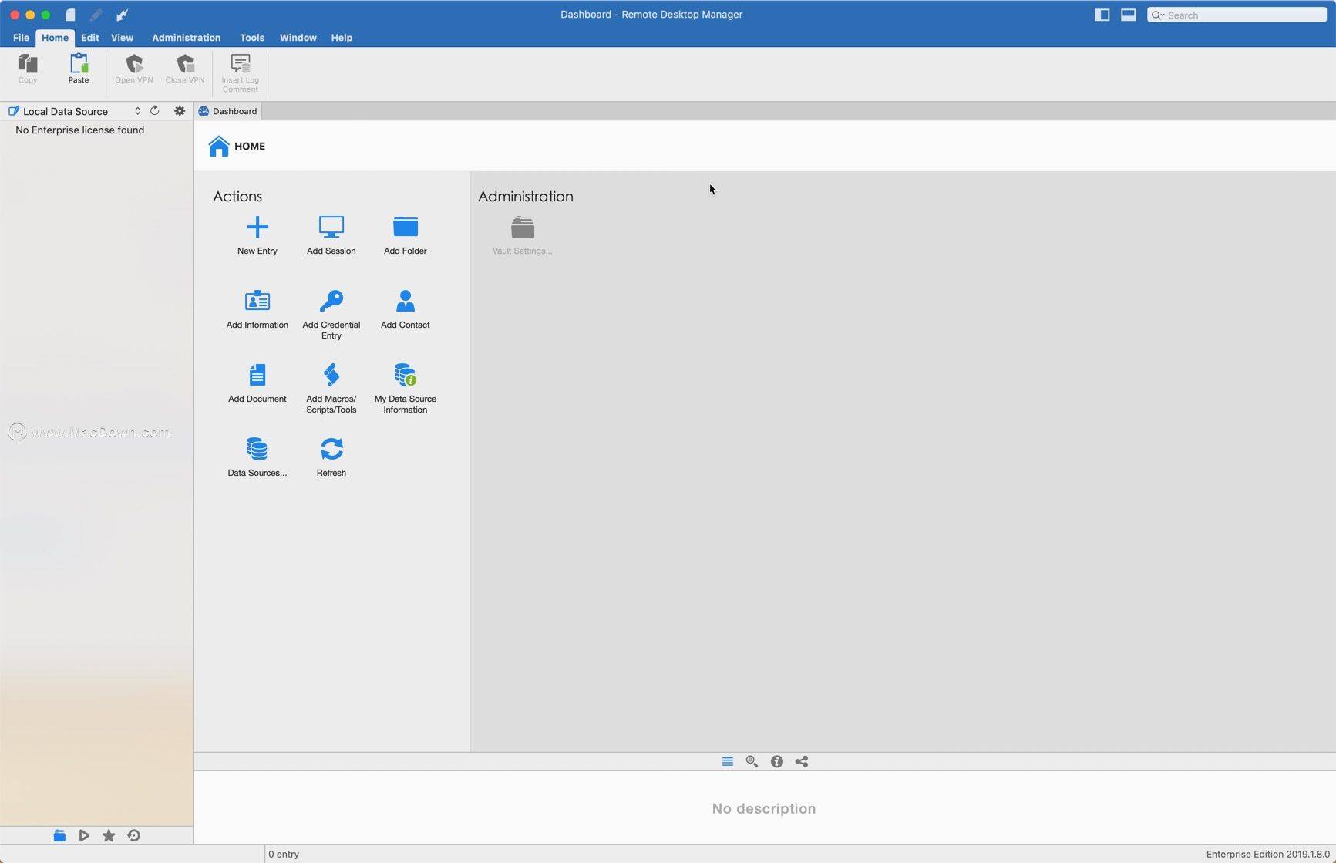Click the Copy toolbar button
Image resolution: width=1336 pixels, height=863 pixels.
tap(28, 69)
